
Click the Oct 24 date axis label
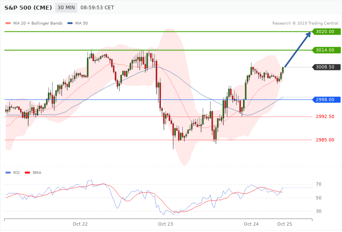tap(251, 224)
